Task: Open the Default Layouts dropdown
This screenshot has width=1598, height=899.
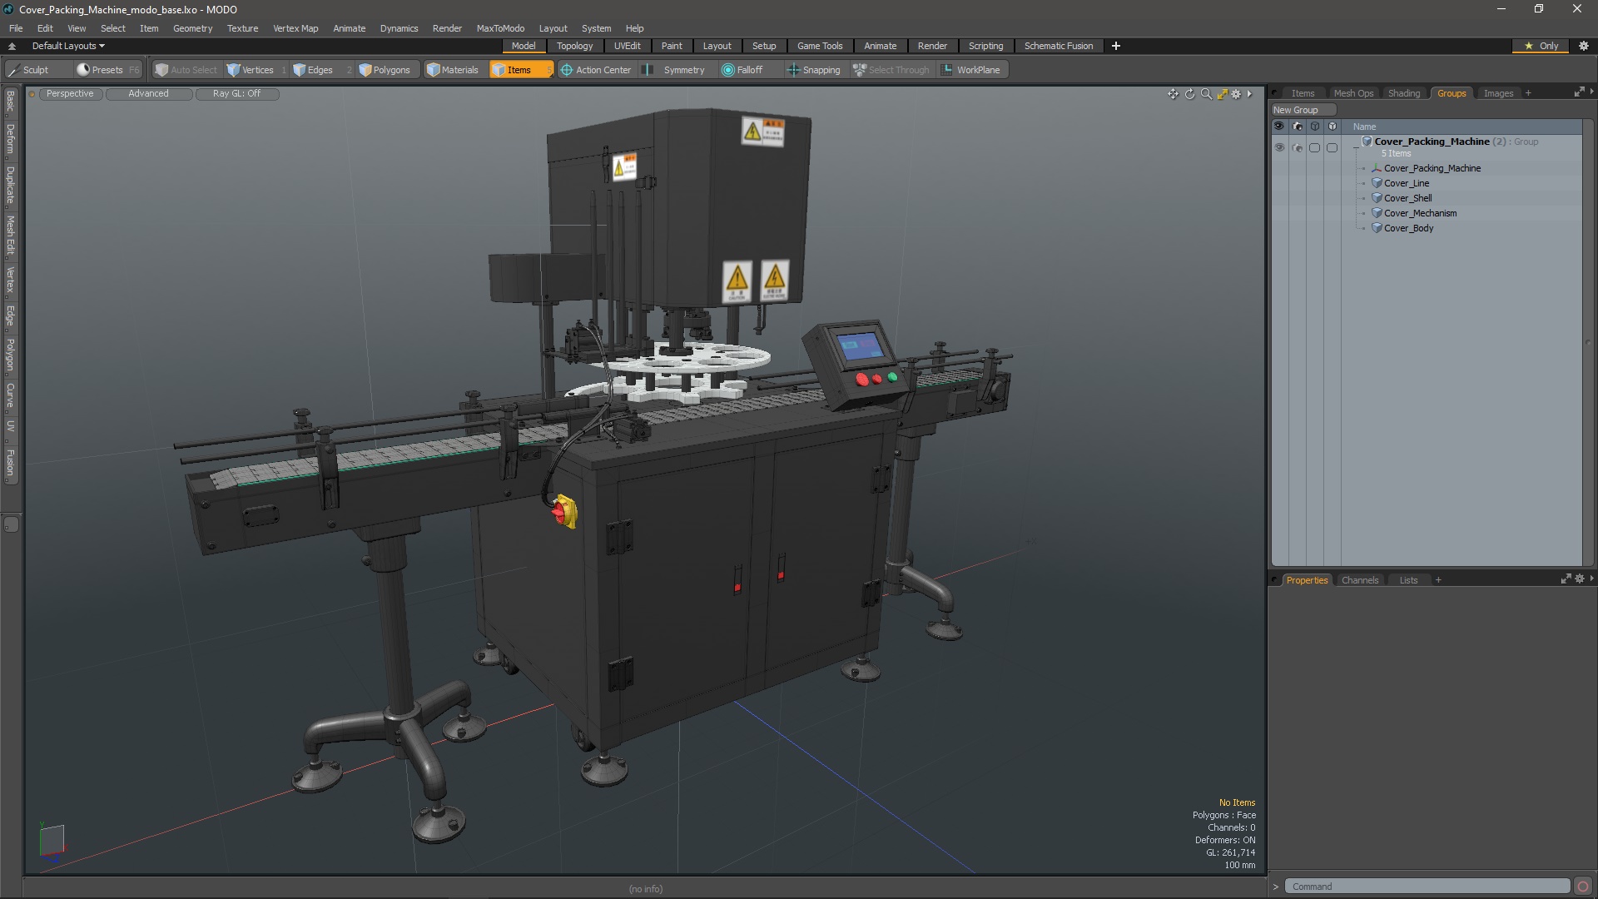Action: tap(68, 46)
